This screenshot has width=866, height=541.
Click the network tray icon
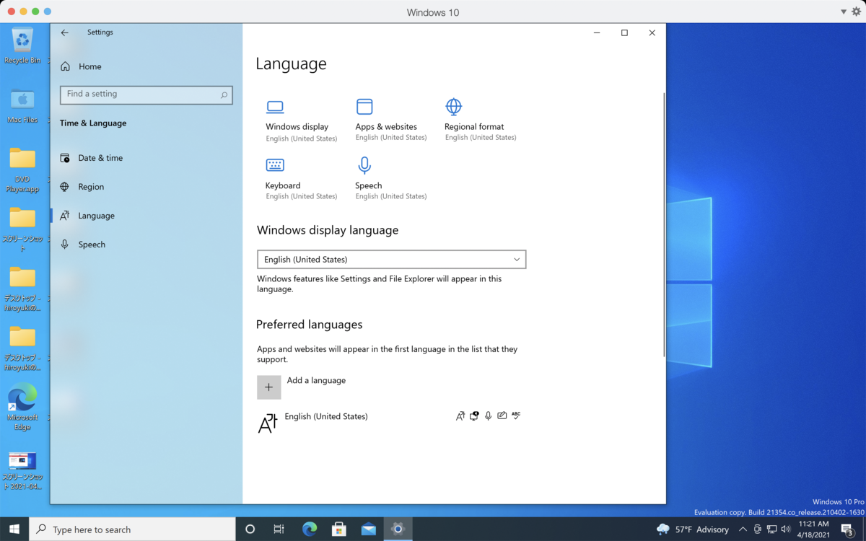click(x=771, y=529)
